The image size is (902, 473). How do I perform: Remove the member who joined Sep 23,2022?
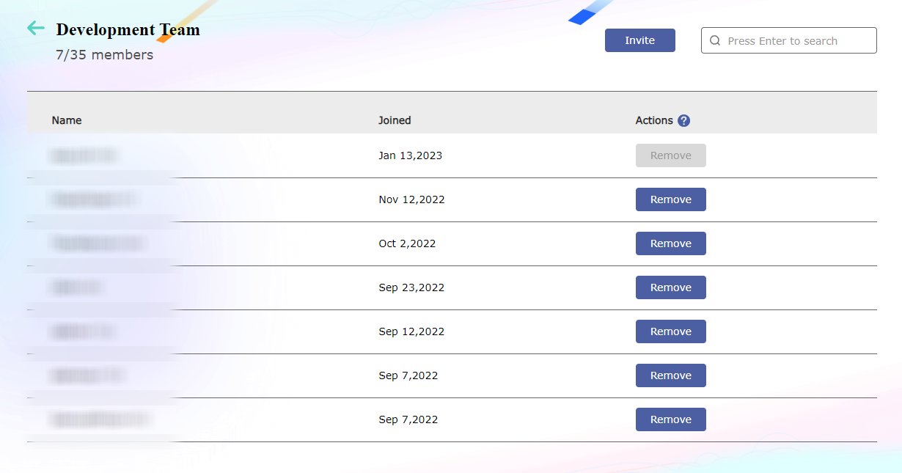point(670,287)
